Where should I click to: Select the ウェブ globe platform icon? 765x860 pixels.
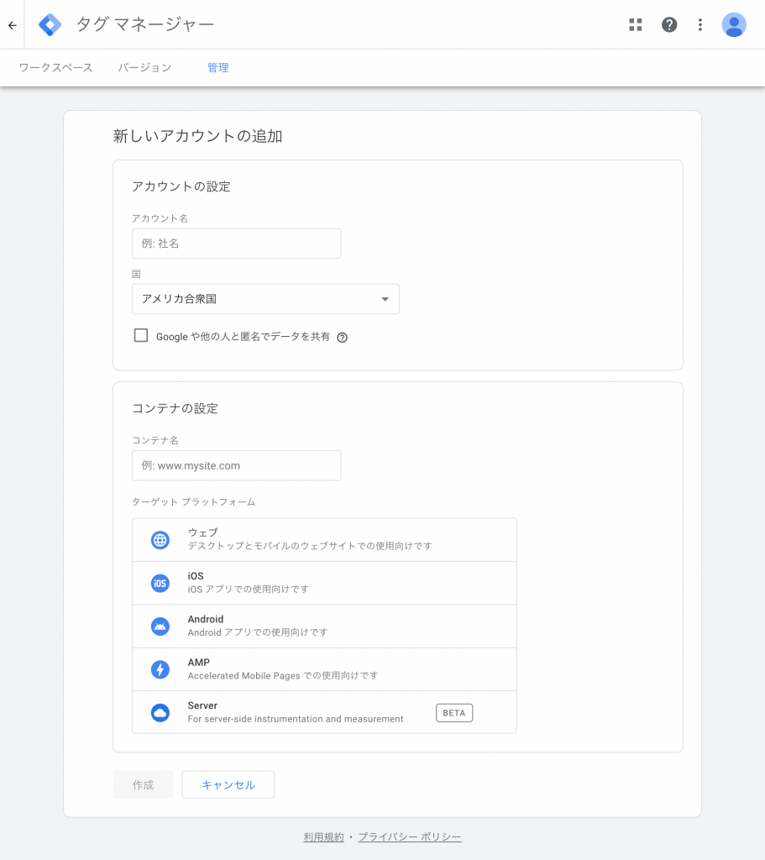[x=160, y=540]
